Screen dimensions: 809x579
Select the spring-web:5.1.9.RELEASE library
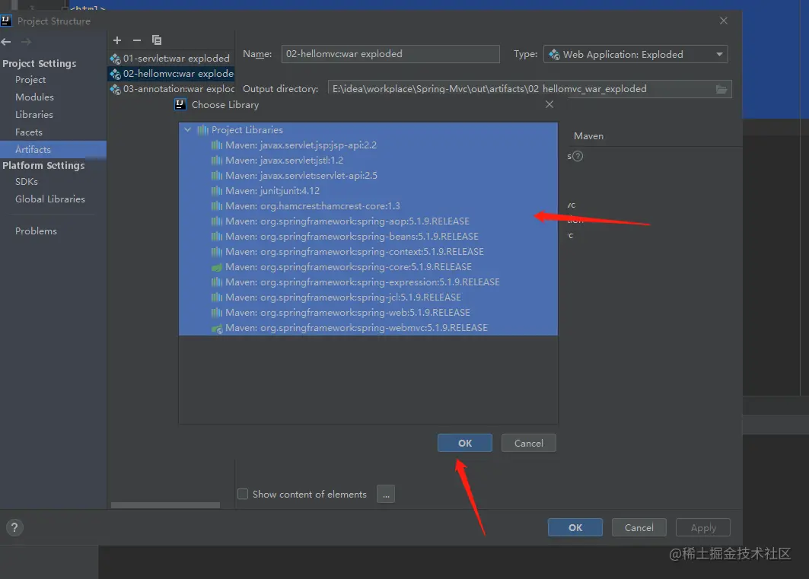(368, 313)
